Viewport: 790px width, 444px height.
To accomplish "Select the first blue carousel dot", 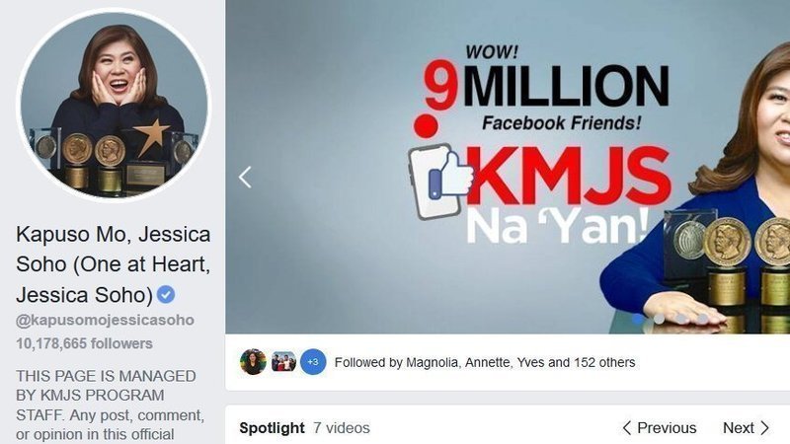I will pos(637,319).
